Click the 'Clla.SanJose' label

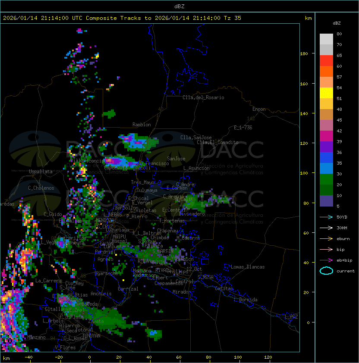coord(196,138)
